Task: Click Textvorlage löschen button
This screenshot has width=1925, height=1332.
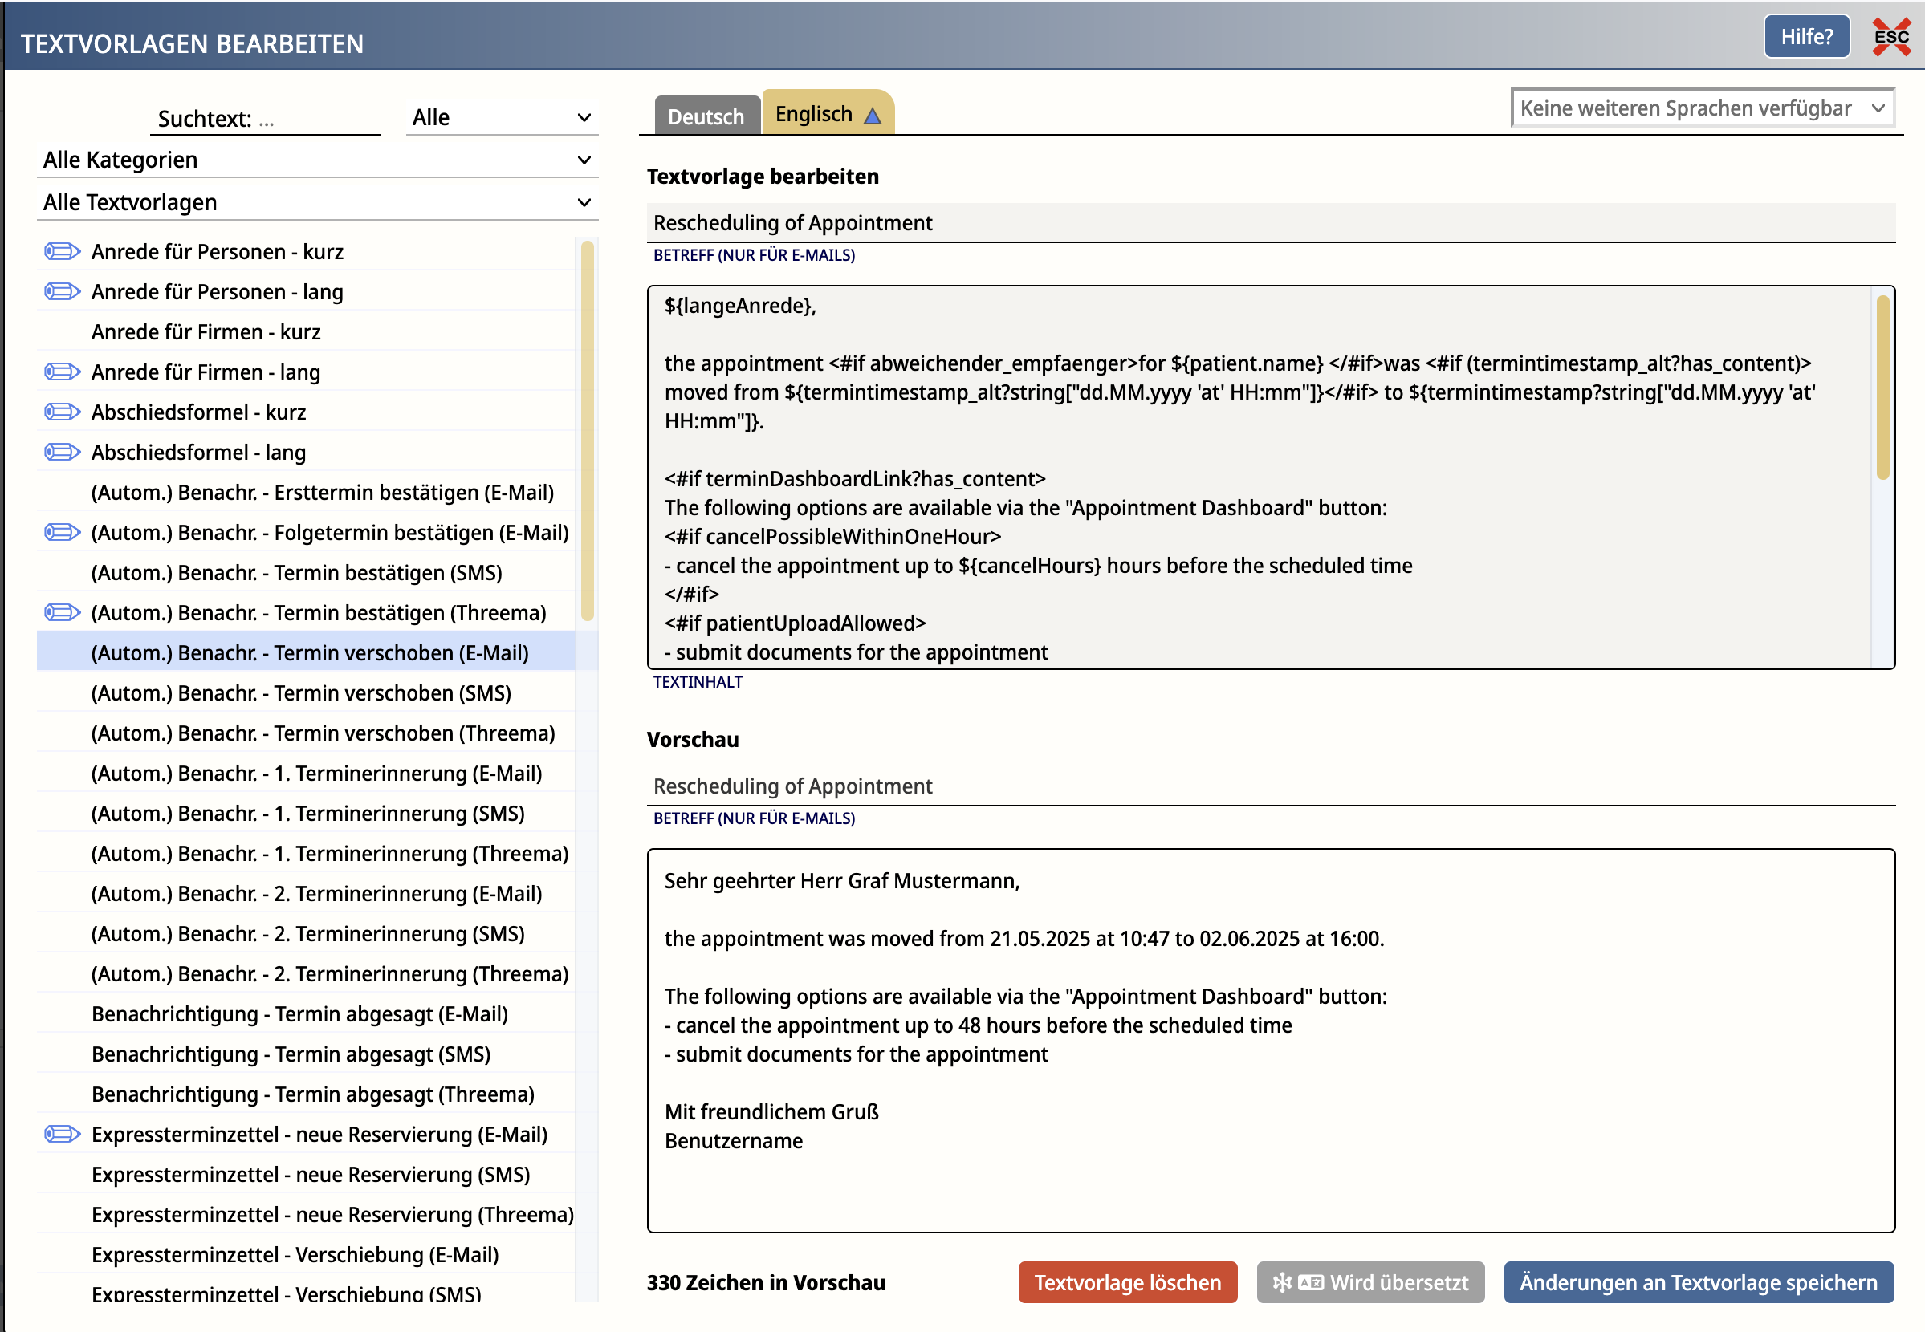Action: pos(1128,1282)
